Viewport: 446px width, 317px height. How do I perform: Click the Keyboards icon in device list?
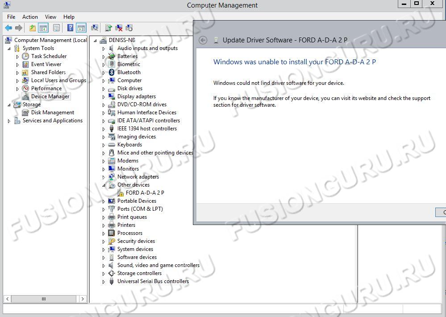coord(112,145)
